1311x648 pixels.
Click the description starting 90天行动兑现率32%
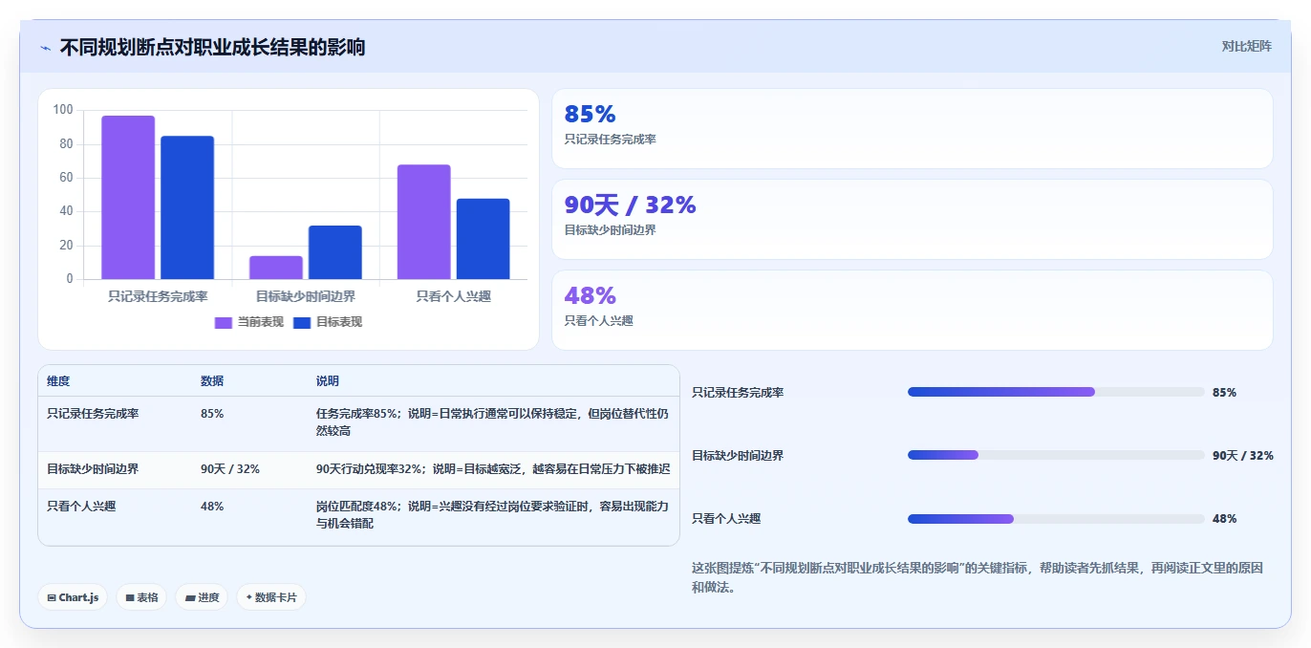click(493, 469)
